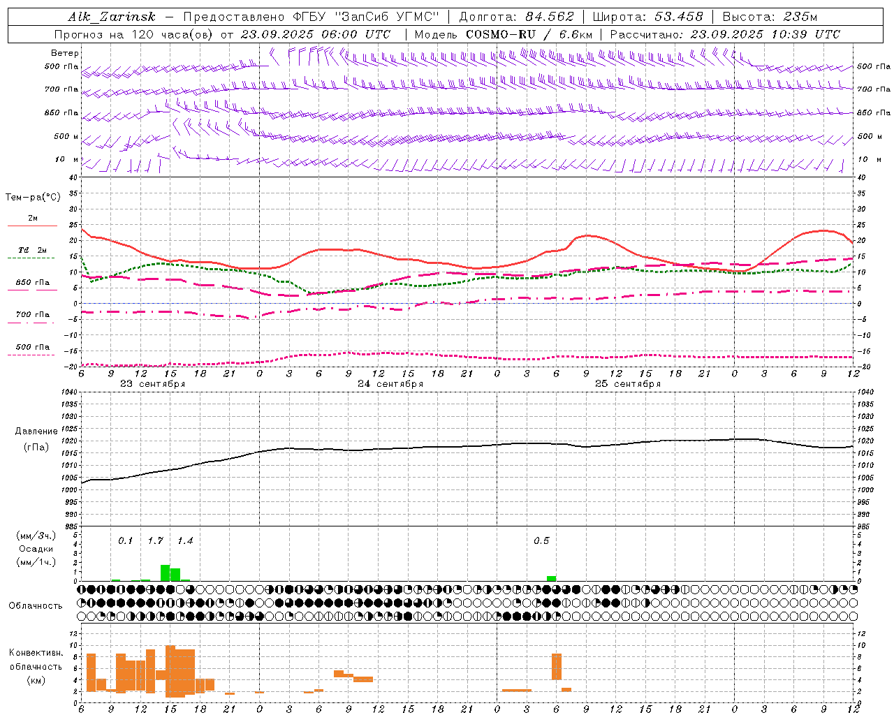Click the precipitation amount '0.5'
The image size is (894, 715).
pos(541,541)
